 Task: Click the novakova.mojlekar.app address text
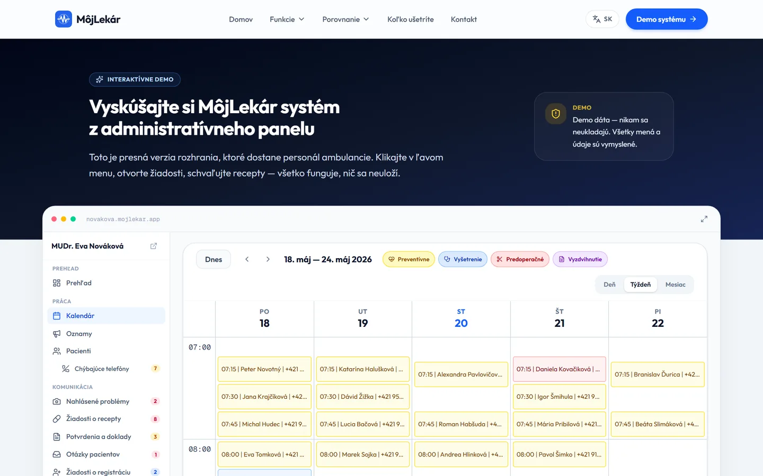pyautogui.click(x=123, y=219)
